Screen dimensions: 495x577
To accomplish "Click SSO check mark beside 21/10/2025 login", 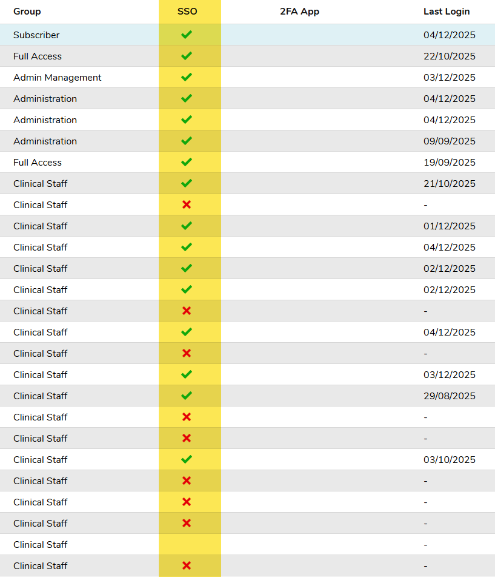I will point(187,183).
